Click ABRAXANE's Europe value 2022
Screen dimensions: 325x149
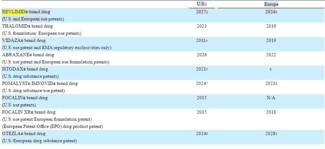[x=271, y=55]
